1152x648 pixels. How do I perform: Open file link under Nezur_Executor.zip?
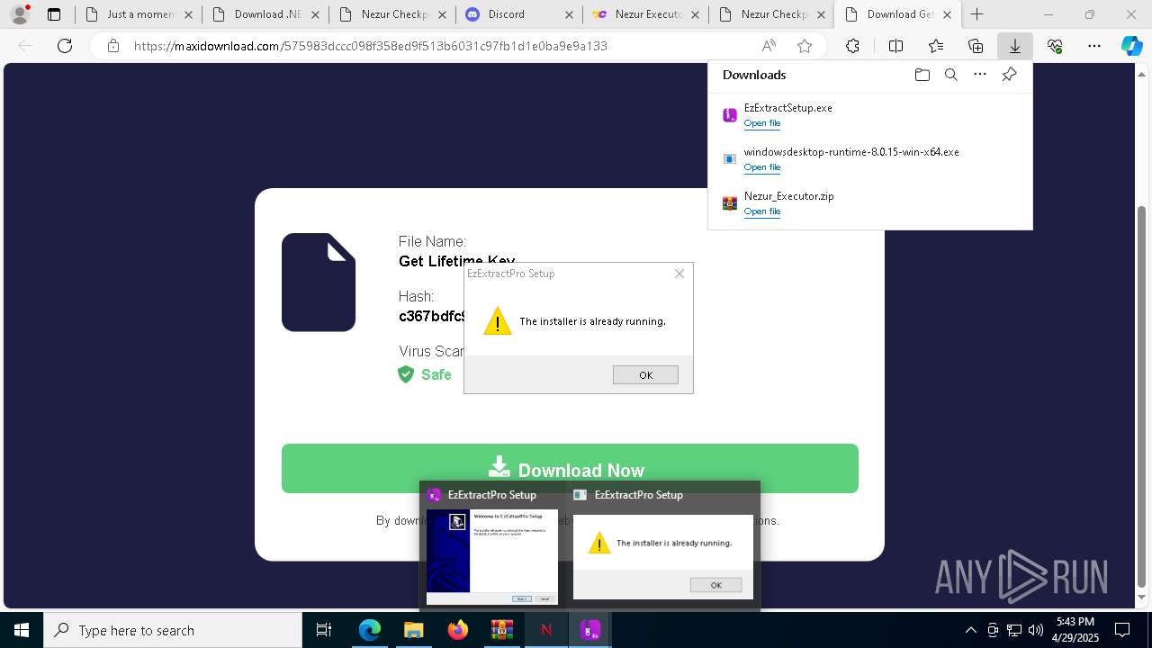point(762,211)
